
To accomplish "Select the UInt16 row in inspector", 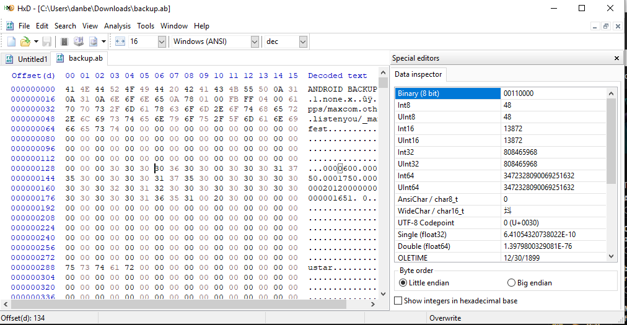I will (500, 141).
